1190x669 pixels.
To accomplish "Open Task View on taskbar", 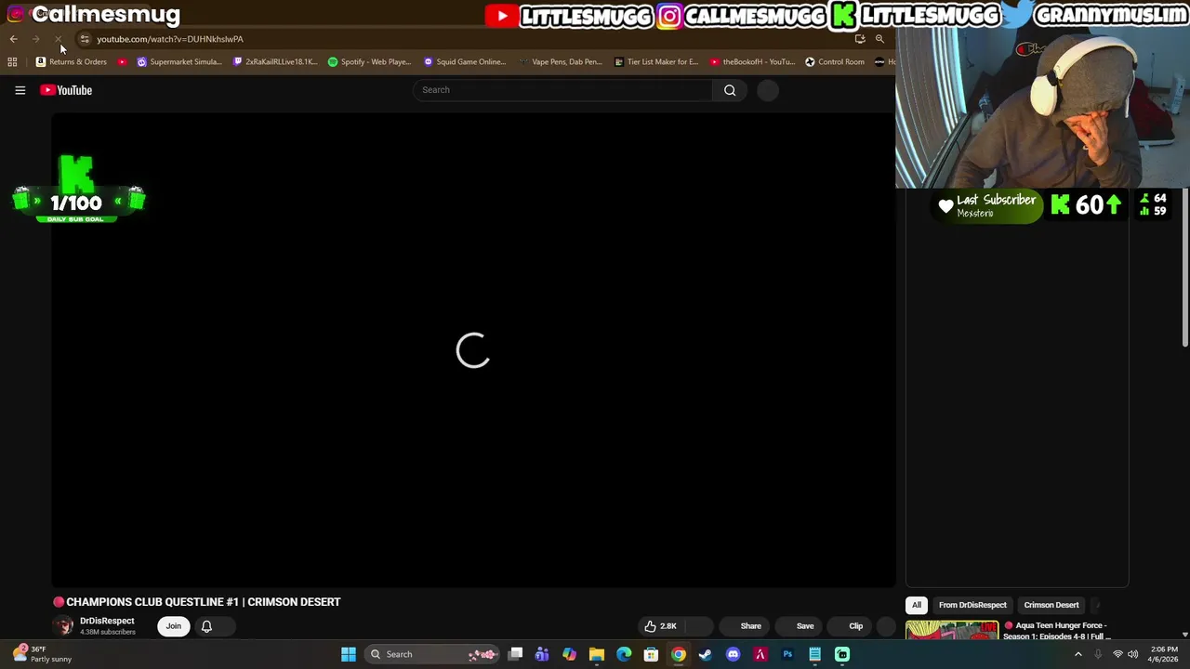I will point(515,654).
